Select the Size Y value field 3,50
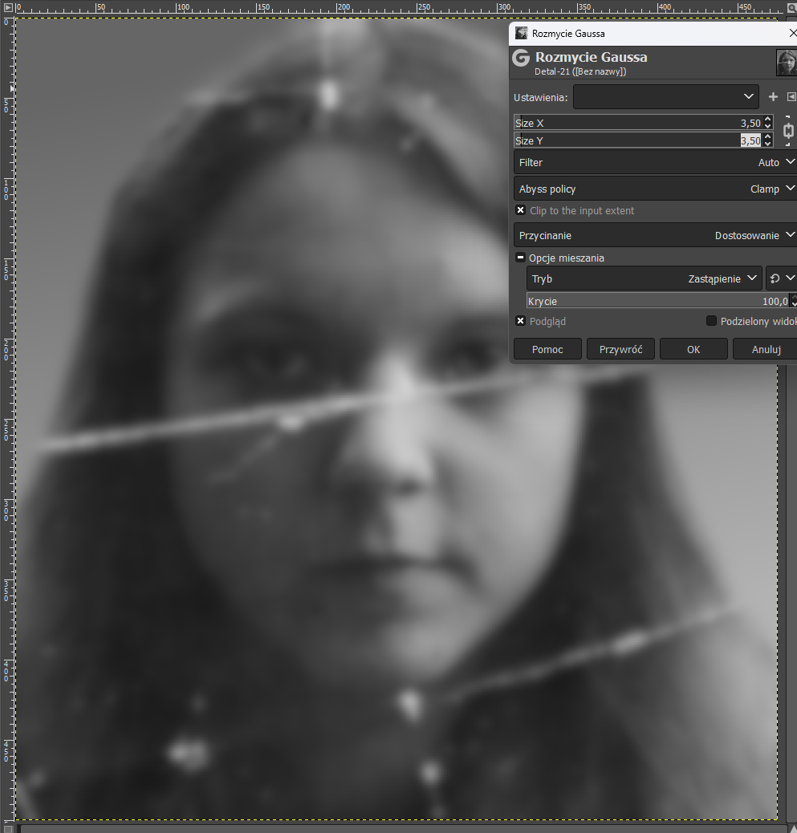The width and height of the screenshot is (797, 833). pyautogui.click(x=750, y=140)
